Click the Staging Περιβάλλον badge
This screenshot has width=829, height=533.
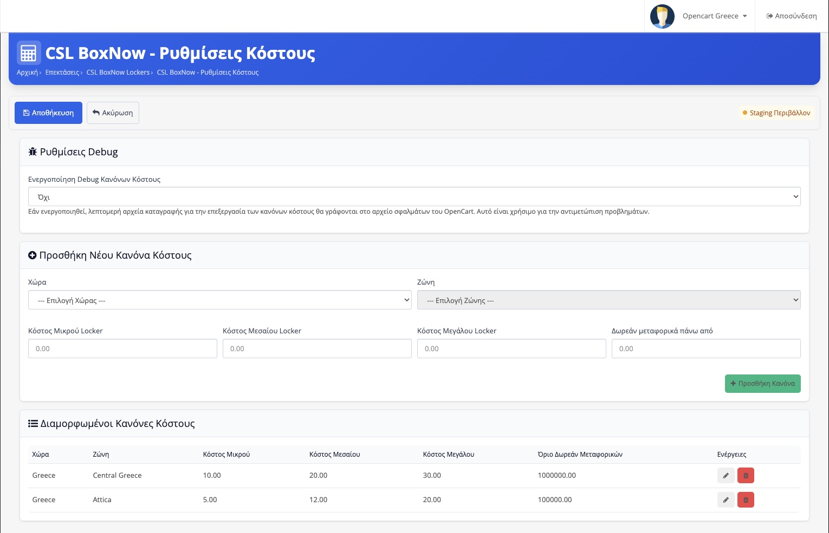click(776, 113)
